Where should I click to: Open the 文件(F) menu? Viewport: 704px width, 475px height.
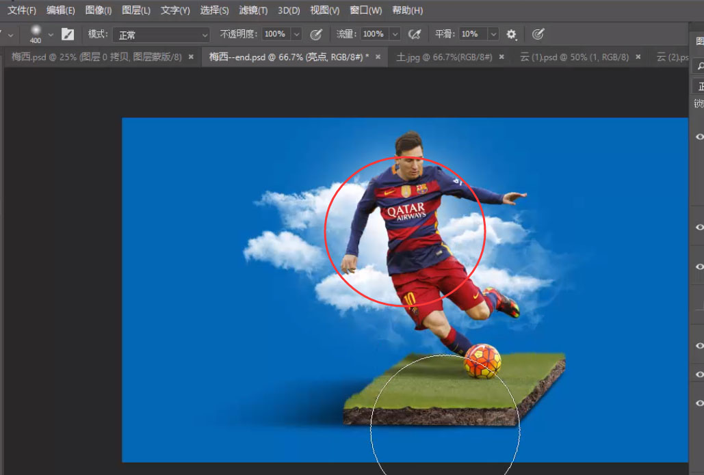click(22, 10)
